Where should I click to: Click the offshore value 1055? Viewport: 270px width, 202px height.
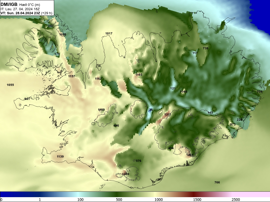tap(10, 85)
